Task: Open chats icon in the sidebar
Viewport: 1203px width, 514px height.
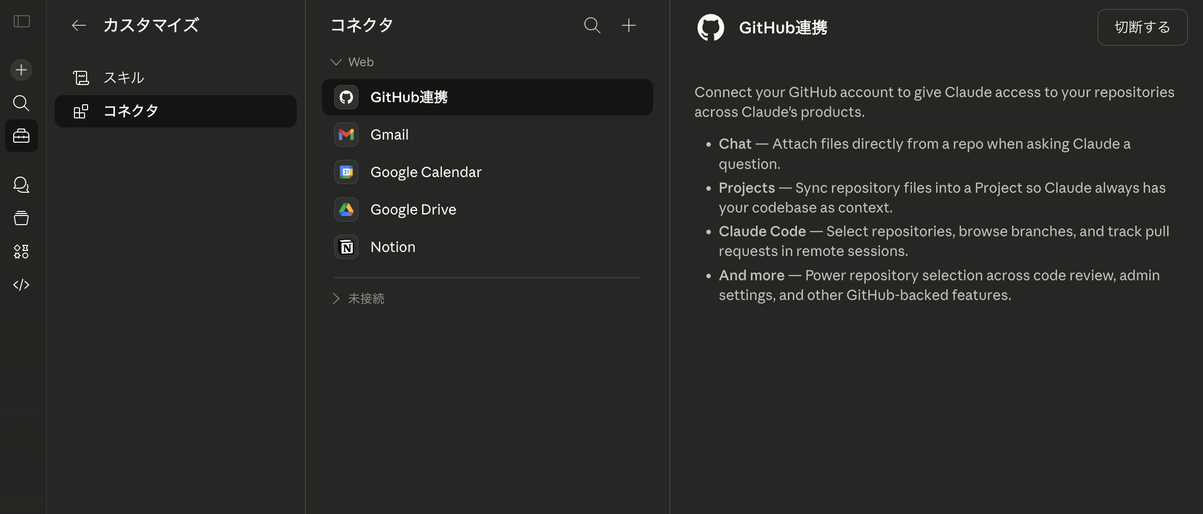Action: click(21, 185)
